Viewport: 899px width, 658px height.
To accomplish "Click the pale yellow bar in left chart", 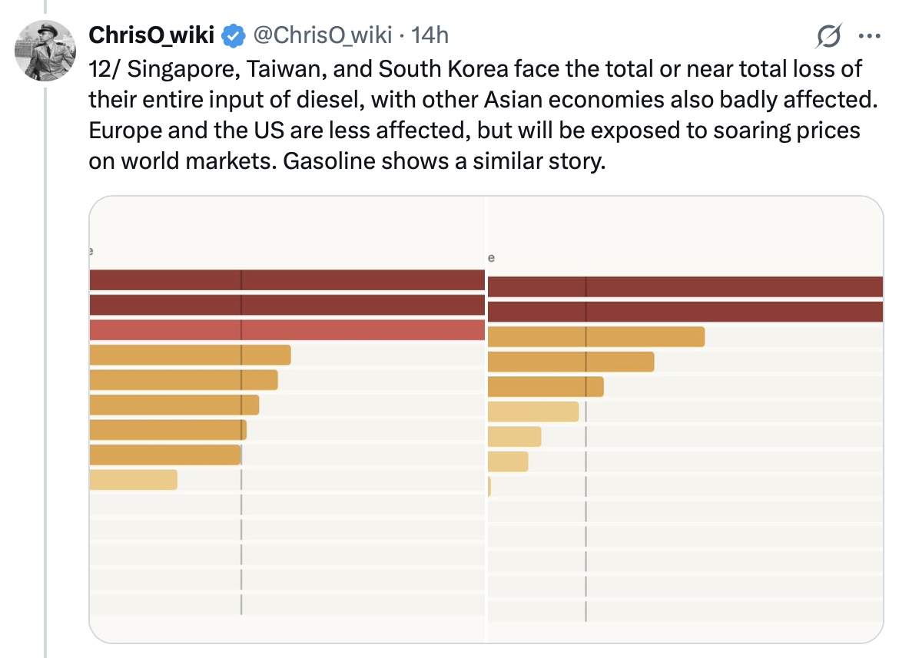I will [134, 480].
